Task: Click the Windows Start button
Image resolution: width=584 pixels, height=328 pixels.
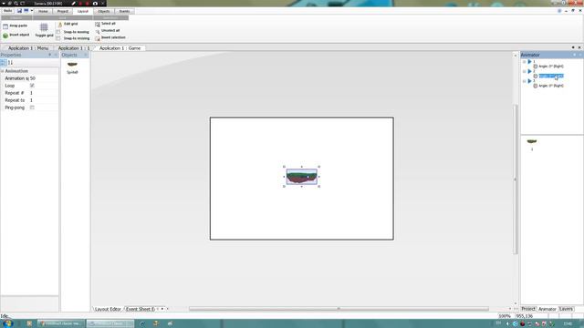Action: [x=7, y=323]
